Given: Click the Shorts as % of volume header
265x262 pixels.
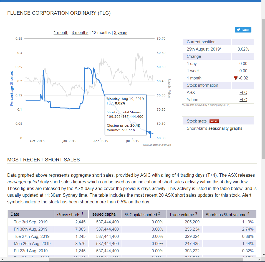Looking at the screenshot, I should click(x=229, y=214).
